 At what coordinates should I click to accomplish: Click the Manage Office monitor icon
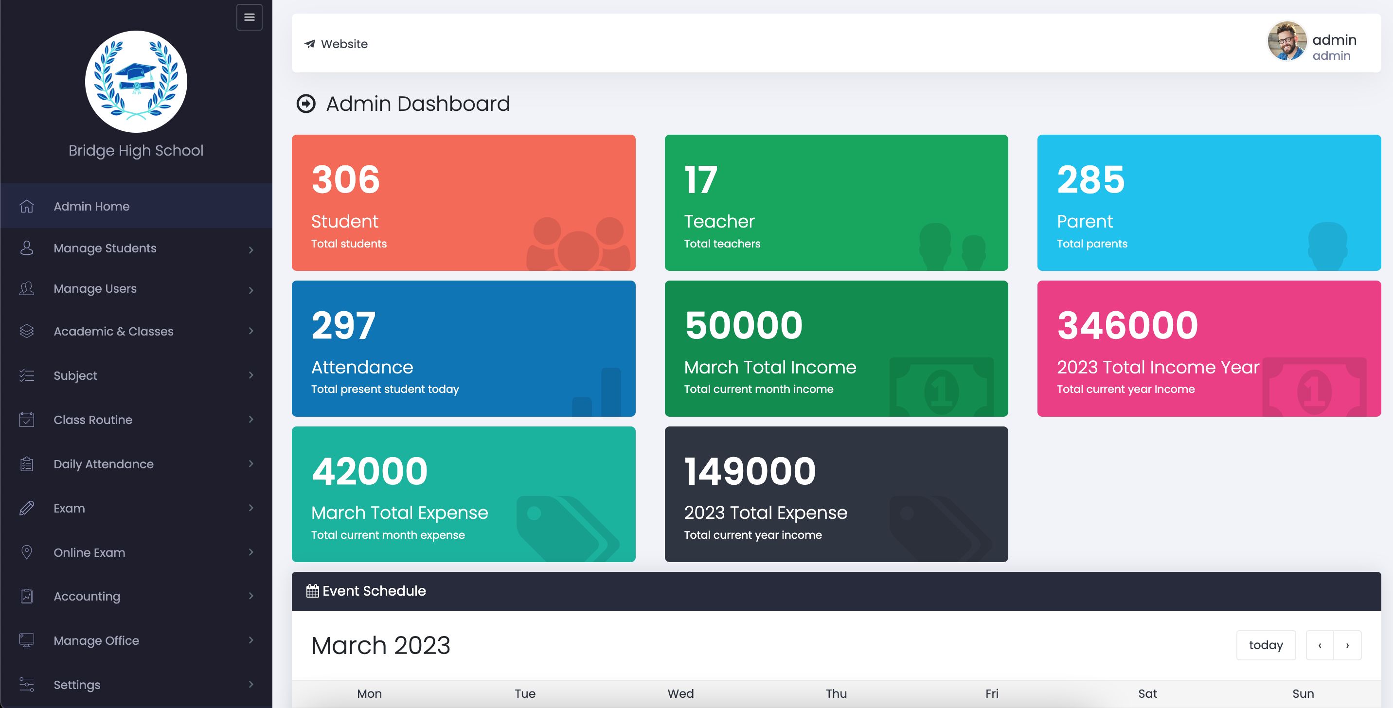(26, 640)
